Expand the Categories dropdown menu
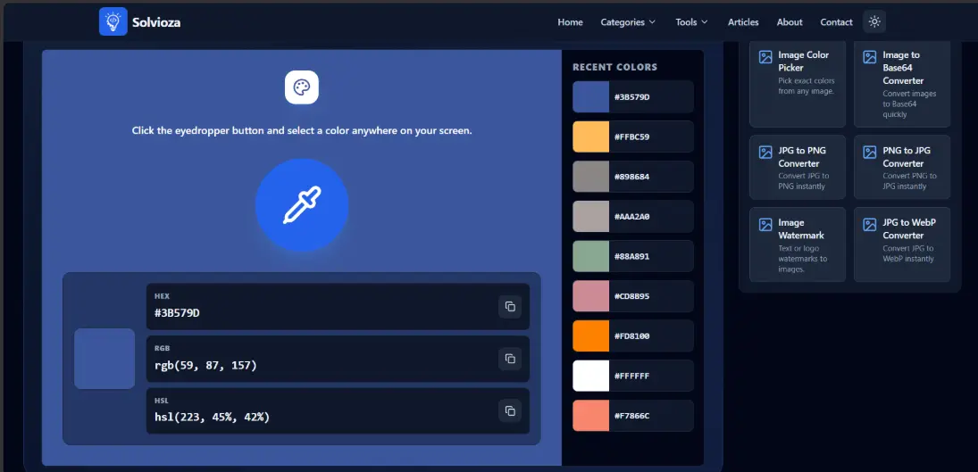 tap(628, 21)
